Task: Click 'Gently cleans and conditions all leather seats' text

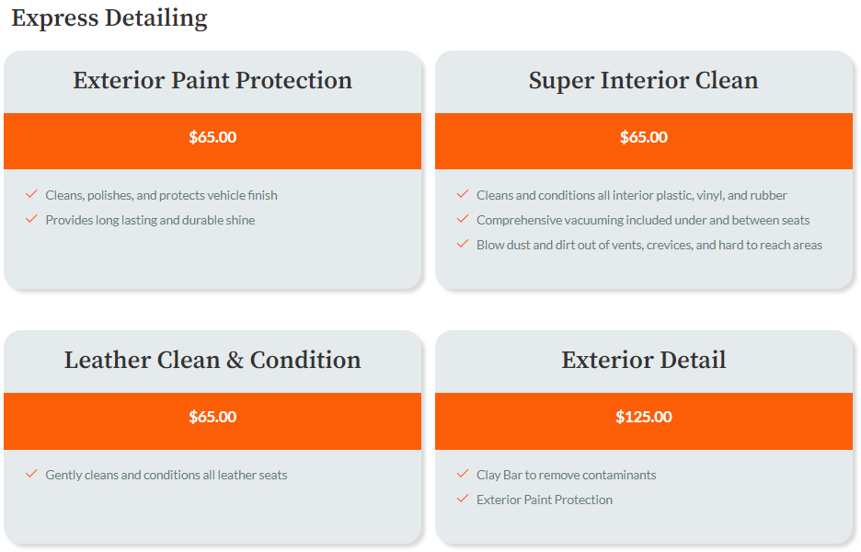Action: [x=166, y=475]
